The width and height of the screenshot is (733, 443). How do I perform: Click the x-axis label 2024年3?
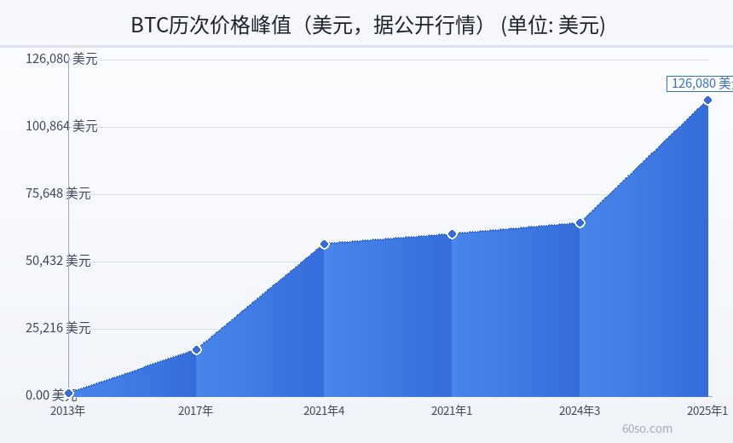pos(580,411)
